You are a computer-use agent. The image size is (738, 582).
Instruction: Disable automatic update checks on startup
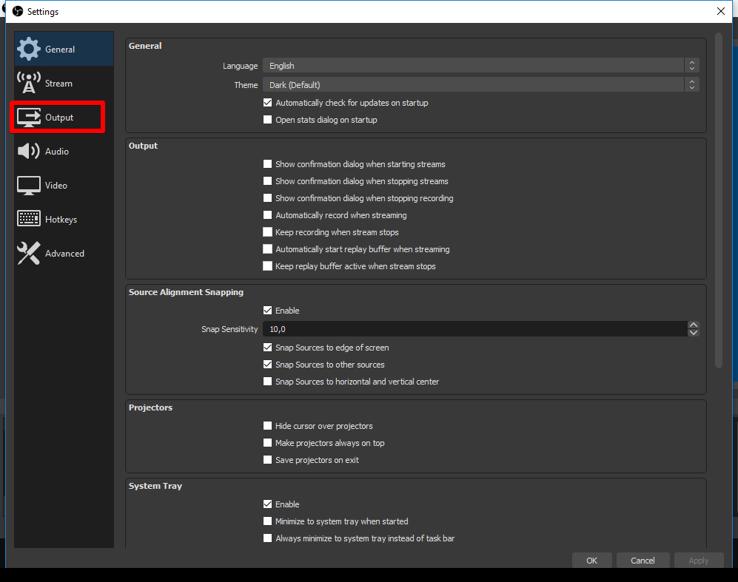[268, 102]
